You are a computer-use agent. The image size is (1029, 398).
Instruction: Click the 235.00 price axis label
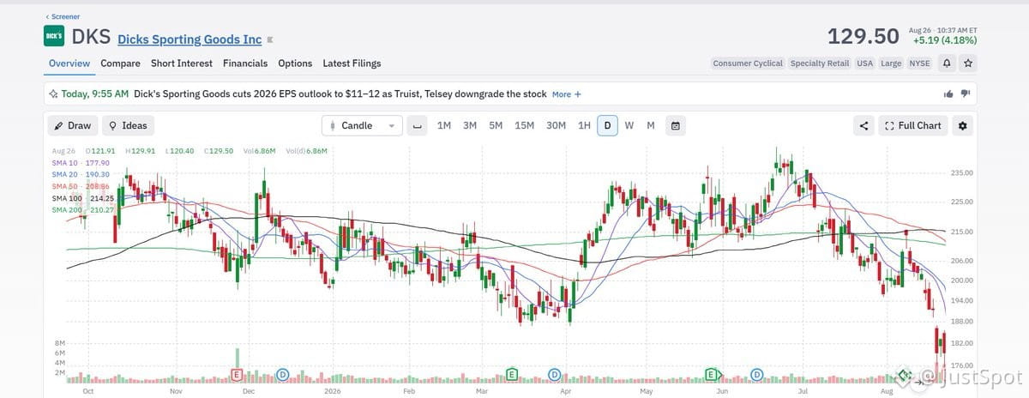coord(963,172)
